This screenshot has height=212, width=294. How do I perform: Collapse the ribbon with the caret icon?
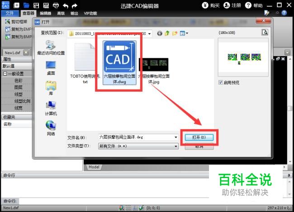(x=277, y=13)
